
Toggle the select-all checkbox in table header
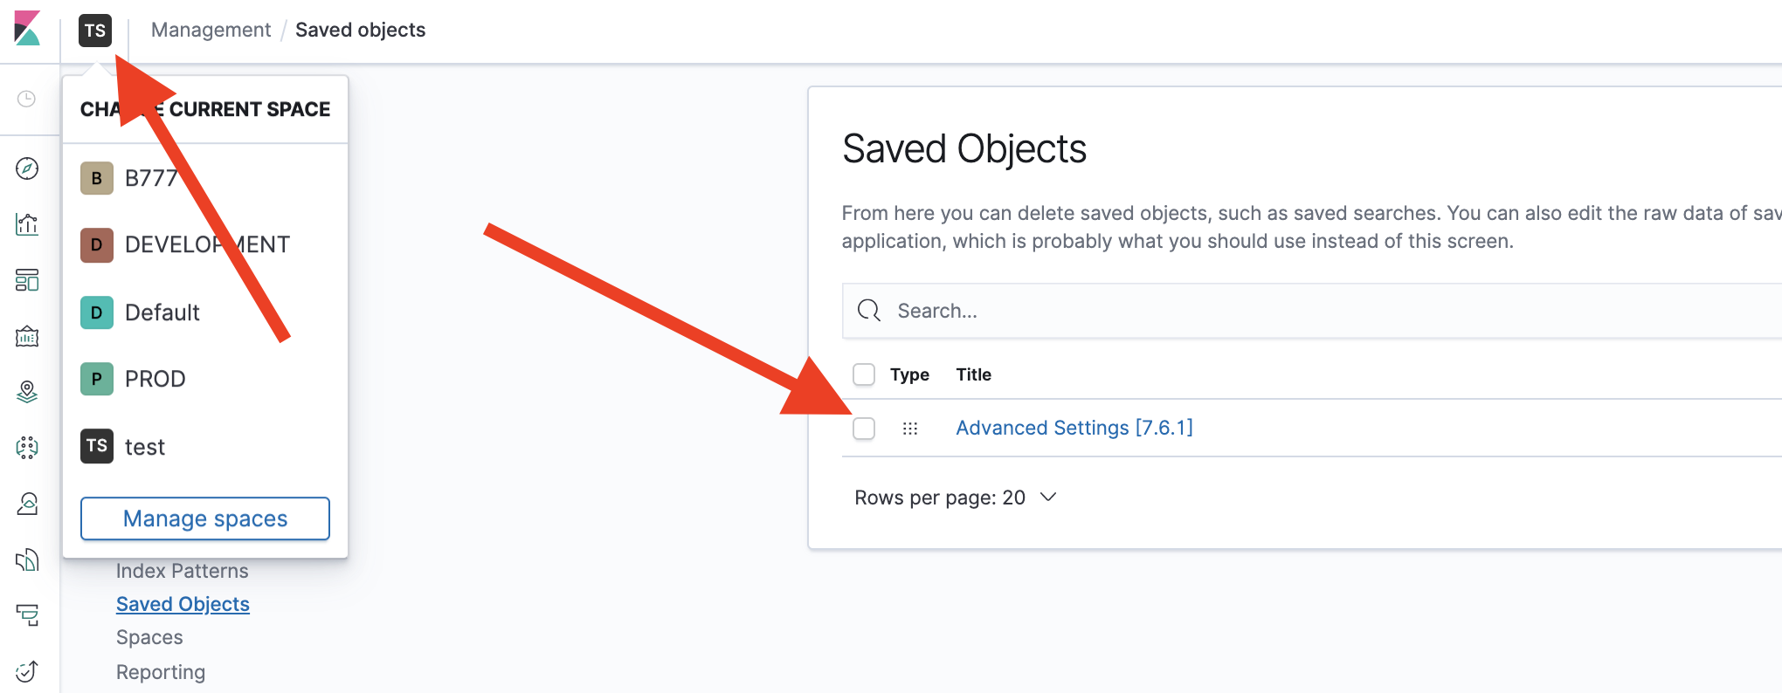864,374
